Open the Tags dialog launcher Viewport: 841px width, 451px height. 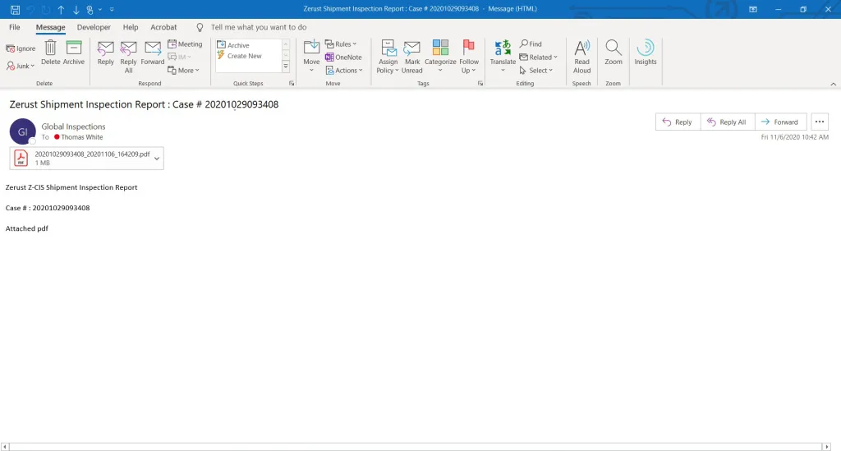(x=480, y=84)
